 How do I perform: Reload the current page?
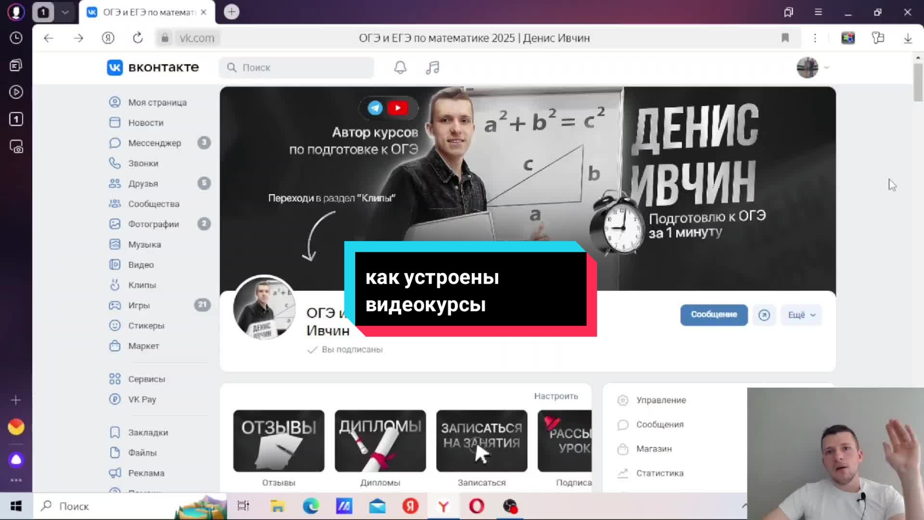(x=138, y=38)
